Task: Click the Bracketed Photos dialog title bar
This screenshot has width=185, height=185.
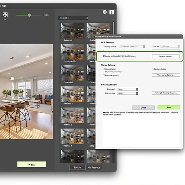Action: [139, 36]
